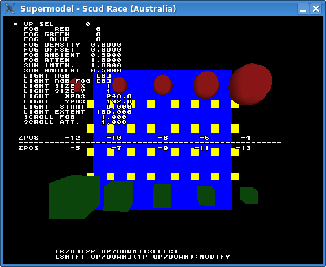Screen dimensions: 326x267
Task: Click the FOG DENSITY value 0.0000
Action: tap(106, 45)
